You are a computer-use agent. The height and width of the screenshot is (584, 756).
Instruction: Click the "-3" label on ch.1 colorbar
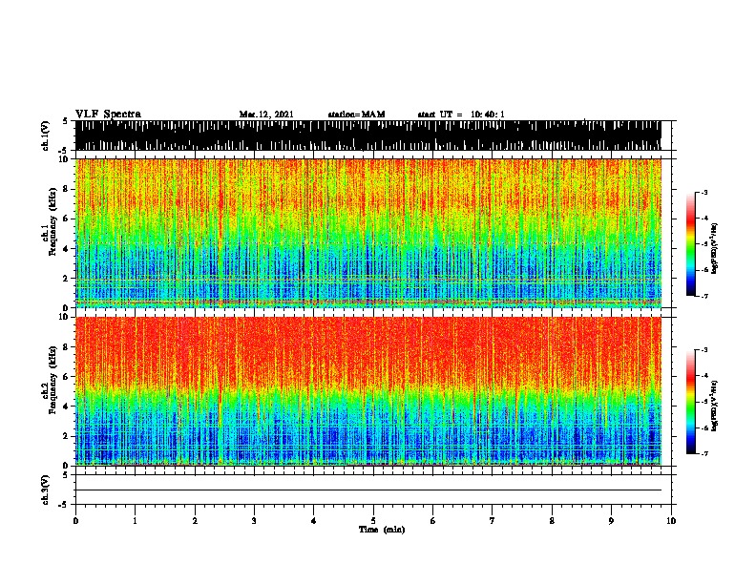pos(704,192)
